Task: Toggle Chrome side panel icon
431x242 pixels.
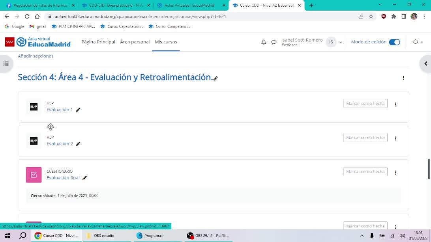Action: [x=404, y=17]
